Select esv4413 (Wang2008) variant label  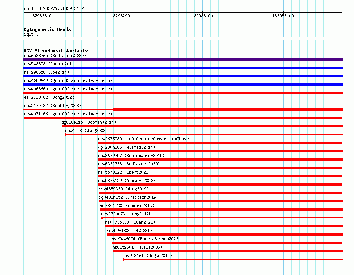[86, 131]
